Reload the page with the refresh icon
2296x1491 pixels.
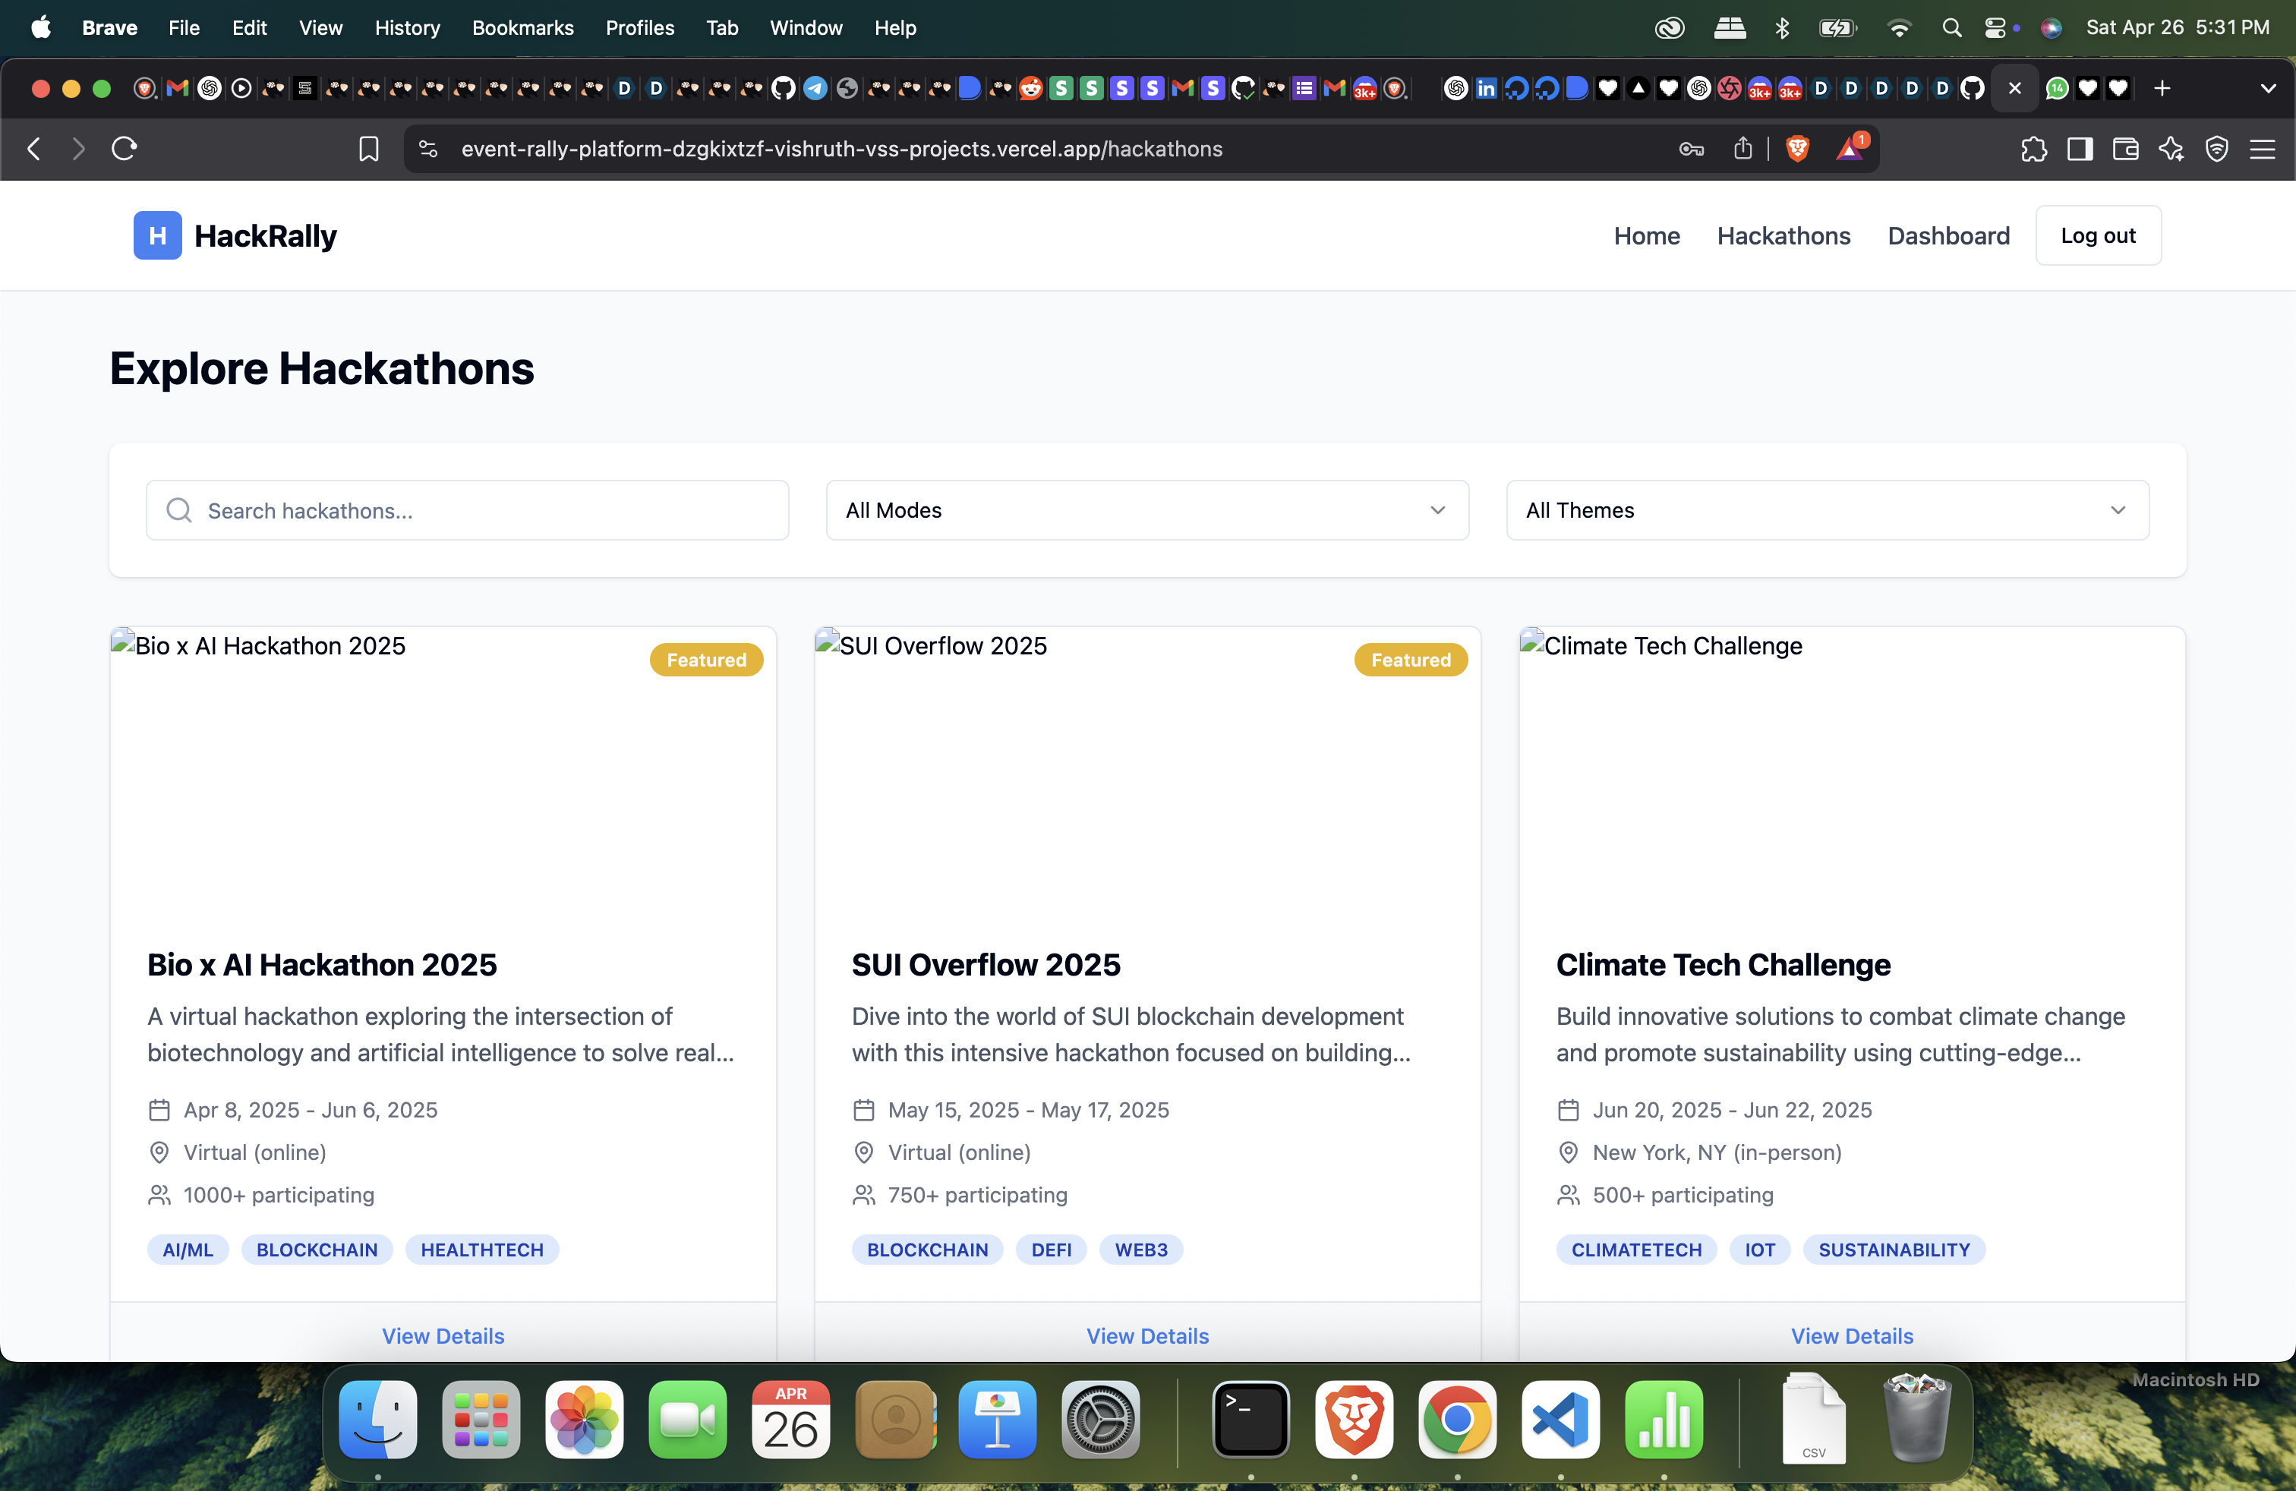pyautogui.click(x=125, y=149)
